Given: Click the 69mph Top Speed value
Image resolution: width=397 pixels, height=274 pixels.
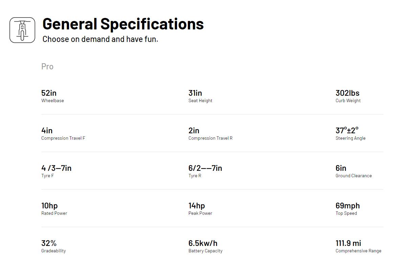Looking at the screenshot, I should 348,206.
